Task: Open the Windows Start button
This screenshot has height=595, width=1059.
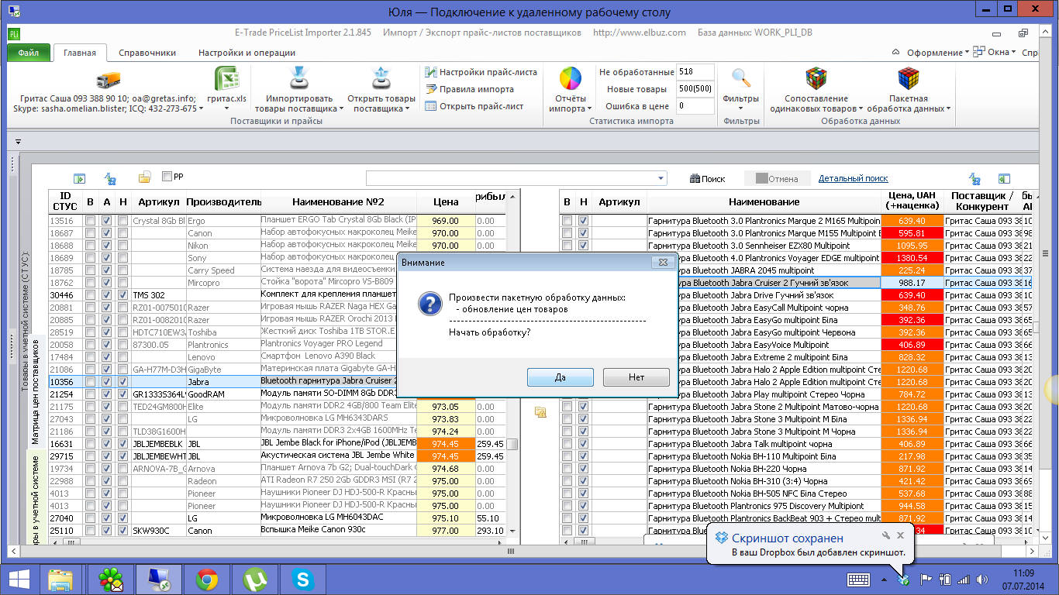Action: pos(19,579)
